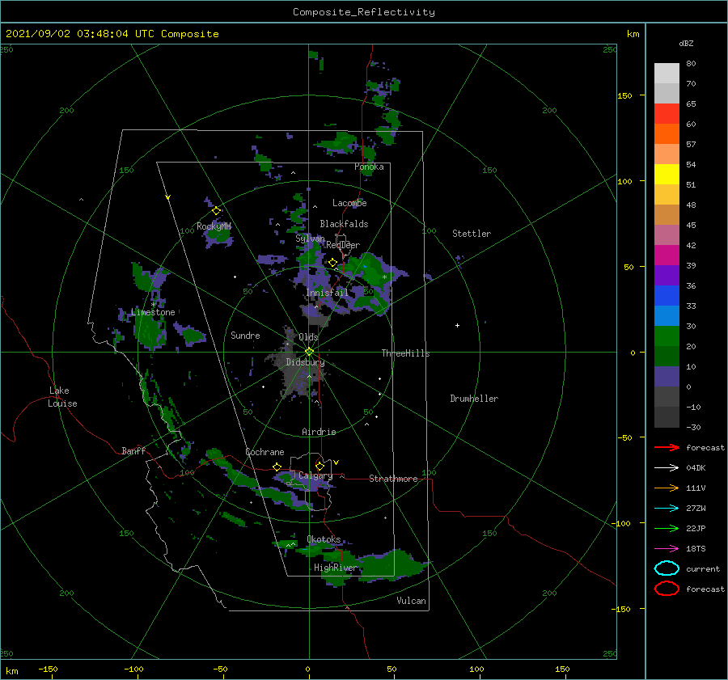Screen dimensions: 728x680
Task: Click the purple 39 dBZ color swatch
Action: tap(667, 275)
